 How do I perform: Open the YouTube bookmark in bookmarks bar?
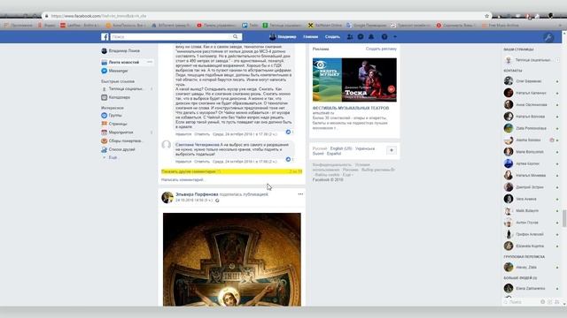pyautogui.click(x=216, y=26)
